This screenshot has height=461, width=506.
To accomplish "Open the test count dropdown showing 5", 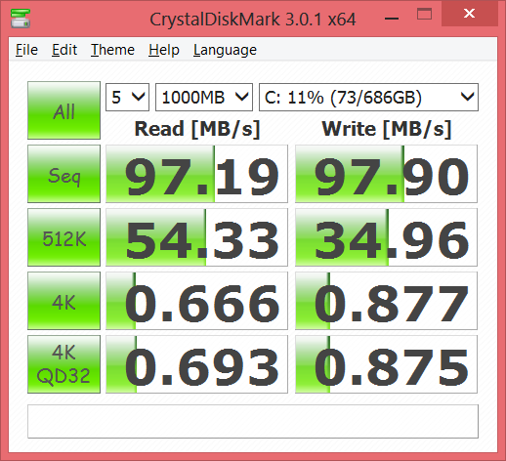I will point(127,97).
